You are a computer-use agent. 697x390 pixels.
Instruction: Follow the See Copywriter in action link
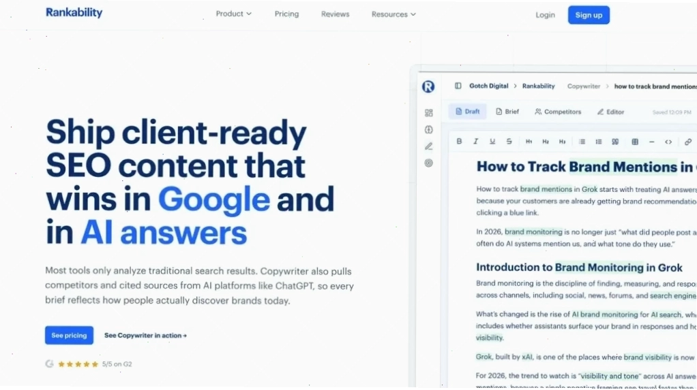click(x=145, y=336)
